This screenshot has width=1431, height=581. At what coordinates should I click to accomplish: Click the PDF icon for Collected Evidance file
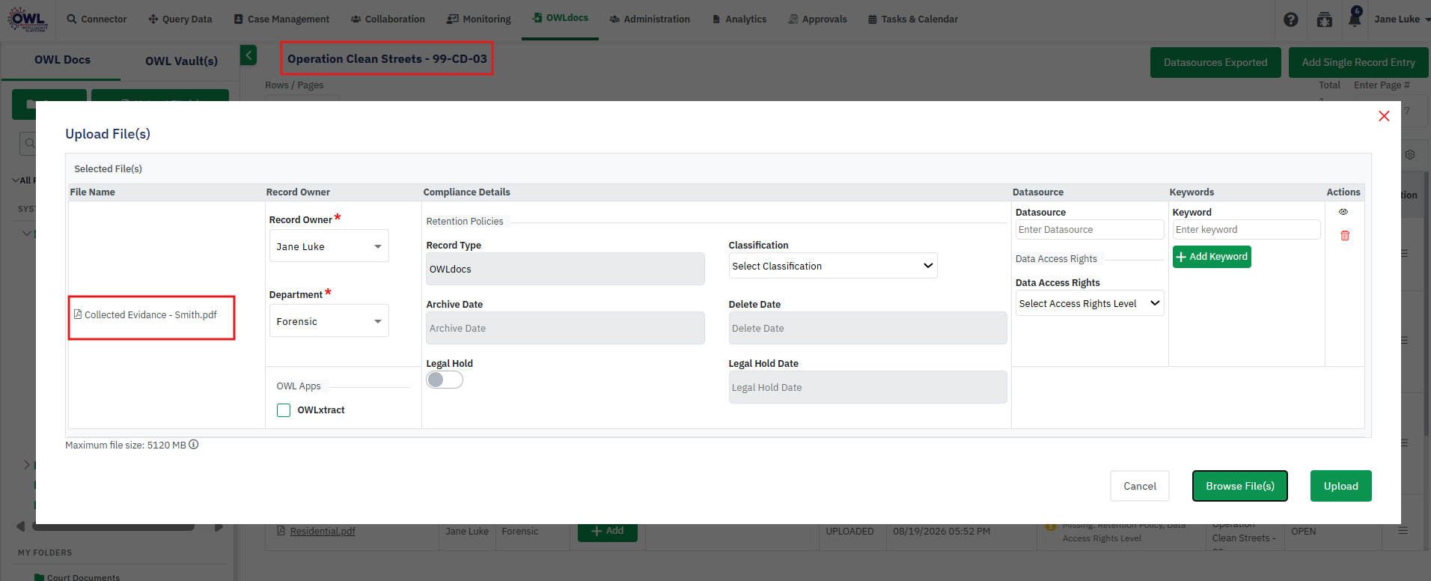click(78, 314)
